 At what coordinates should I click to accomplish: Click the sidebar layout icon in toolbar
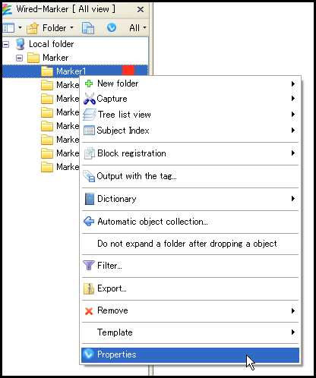[x=8, y=28]
